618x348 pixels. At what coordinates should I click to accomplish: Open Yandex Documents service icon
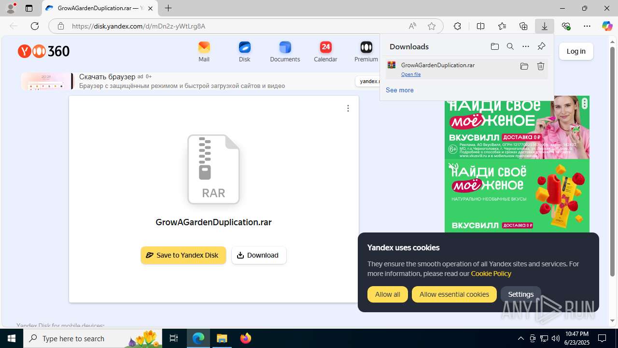(285, 51)
